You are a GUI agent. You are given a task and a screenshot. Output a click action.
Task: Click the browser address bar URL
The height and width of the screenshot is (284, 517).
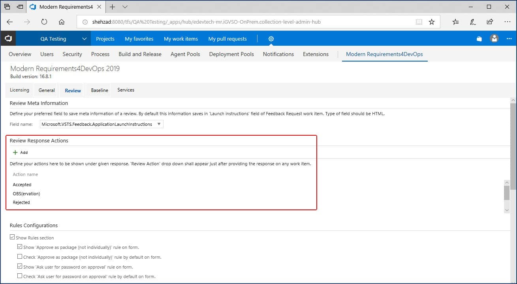click(207, 22)
